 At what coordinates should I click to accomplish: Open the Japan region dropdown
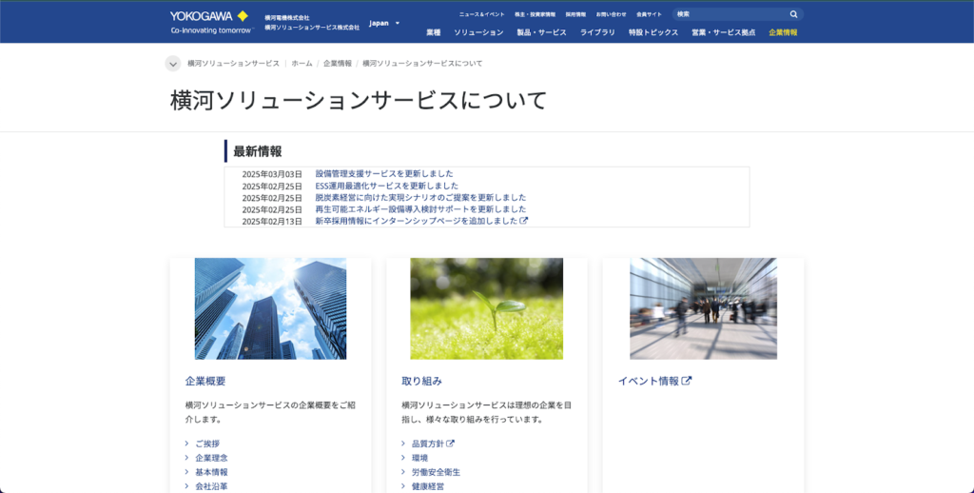click(384, 23)
